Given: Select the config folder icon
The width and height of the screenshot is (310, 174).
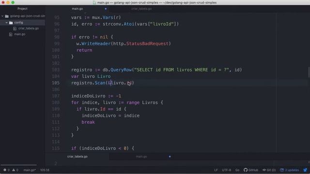Looking at the screenshot, I should (11, 23).
